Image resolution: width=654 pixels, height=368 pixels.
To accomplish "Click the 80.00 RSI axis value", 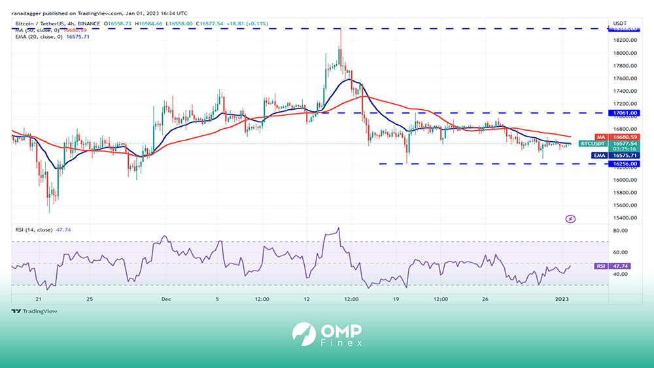I will pos(620,231).
